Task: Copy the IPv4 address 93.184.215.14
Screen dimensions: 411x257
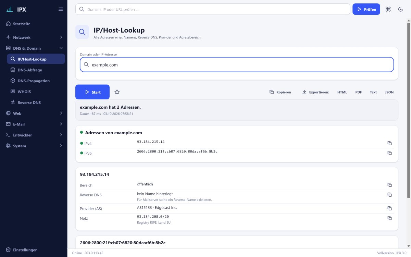Action: 389,143
